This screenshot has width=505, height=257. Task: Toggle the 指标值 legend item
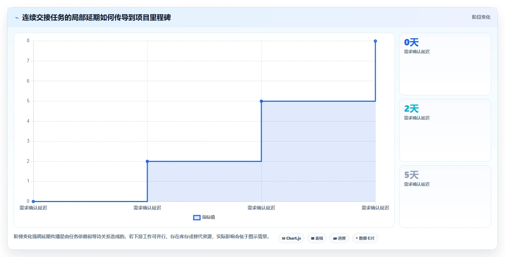point(204,217)
